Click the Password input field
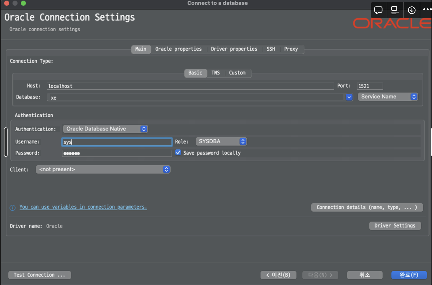 tap(117, 153)
